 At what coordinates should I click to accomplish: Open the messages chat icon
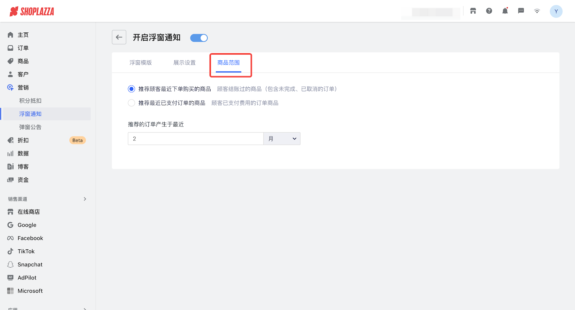click(x=521, y=11)
